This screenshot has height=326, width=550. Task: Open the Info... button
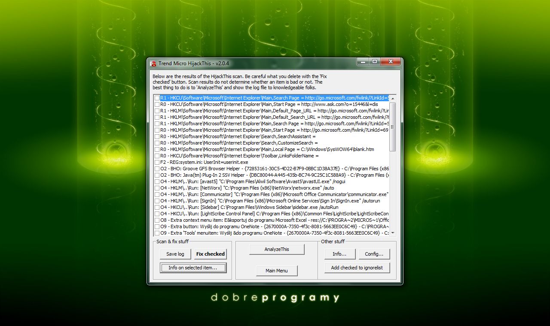pos(339,254)
